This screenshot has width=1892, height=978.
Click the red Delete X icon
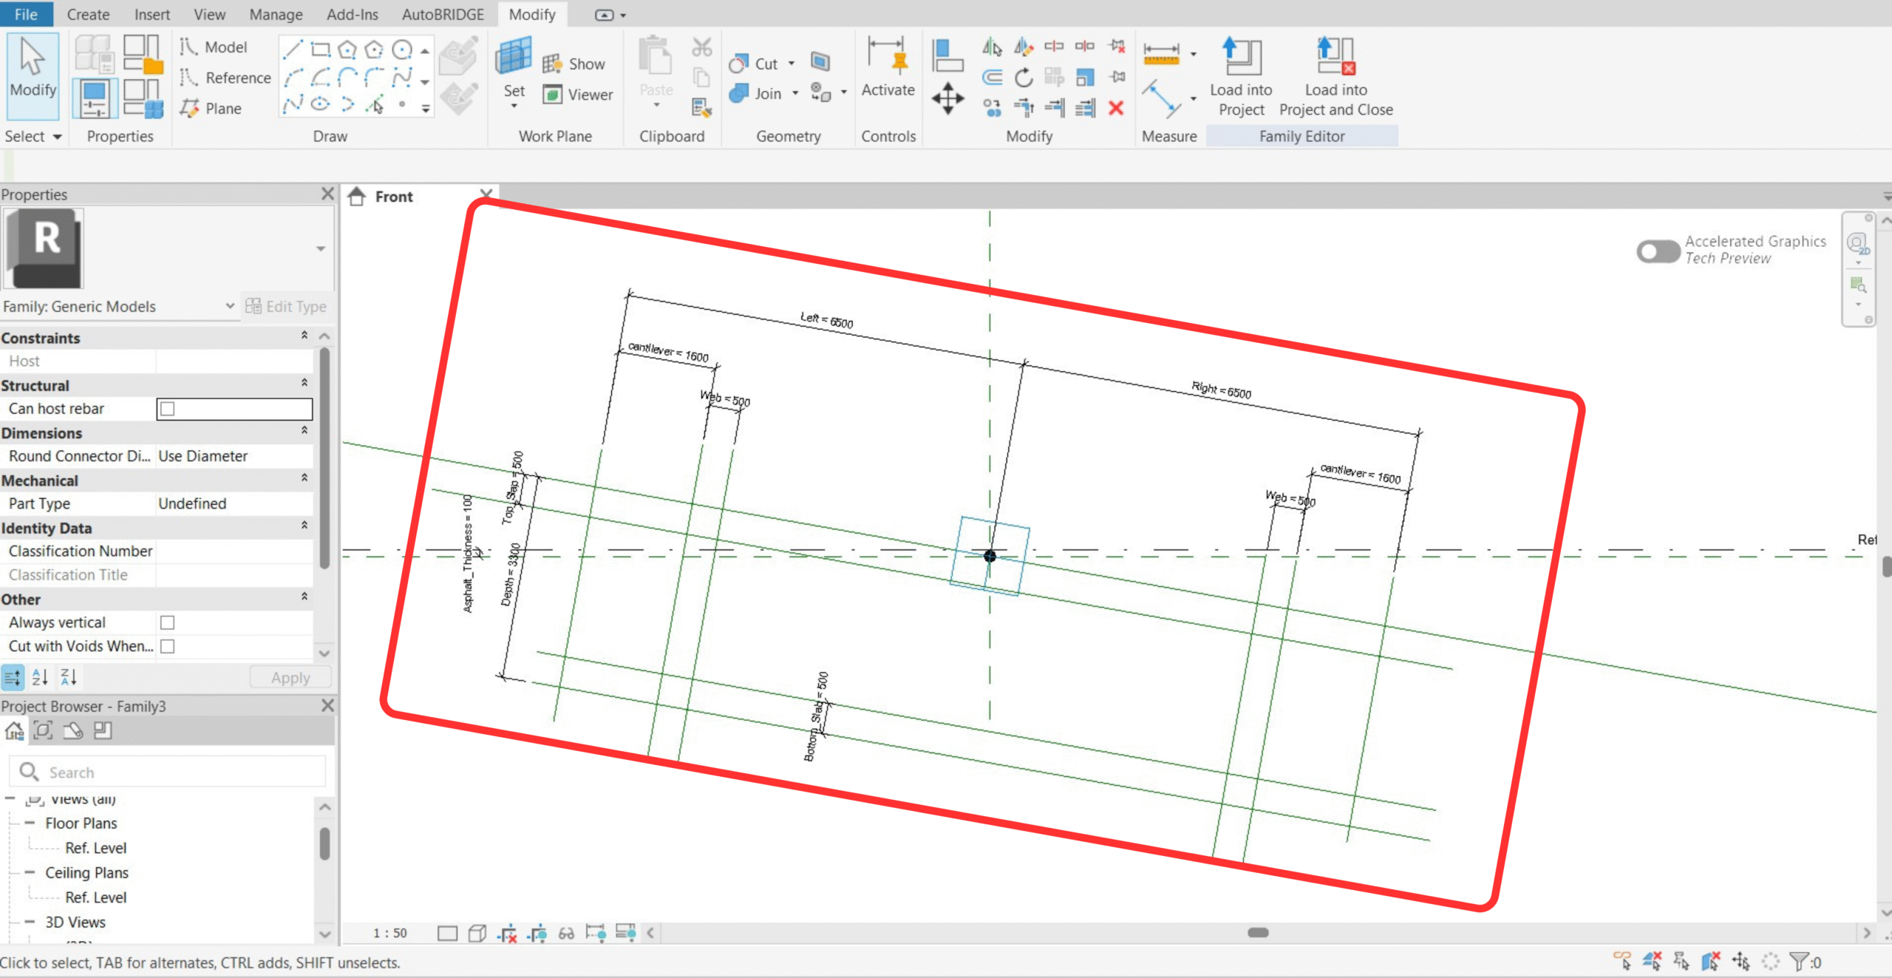1116,109
